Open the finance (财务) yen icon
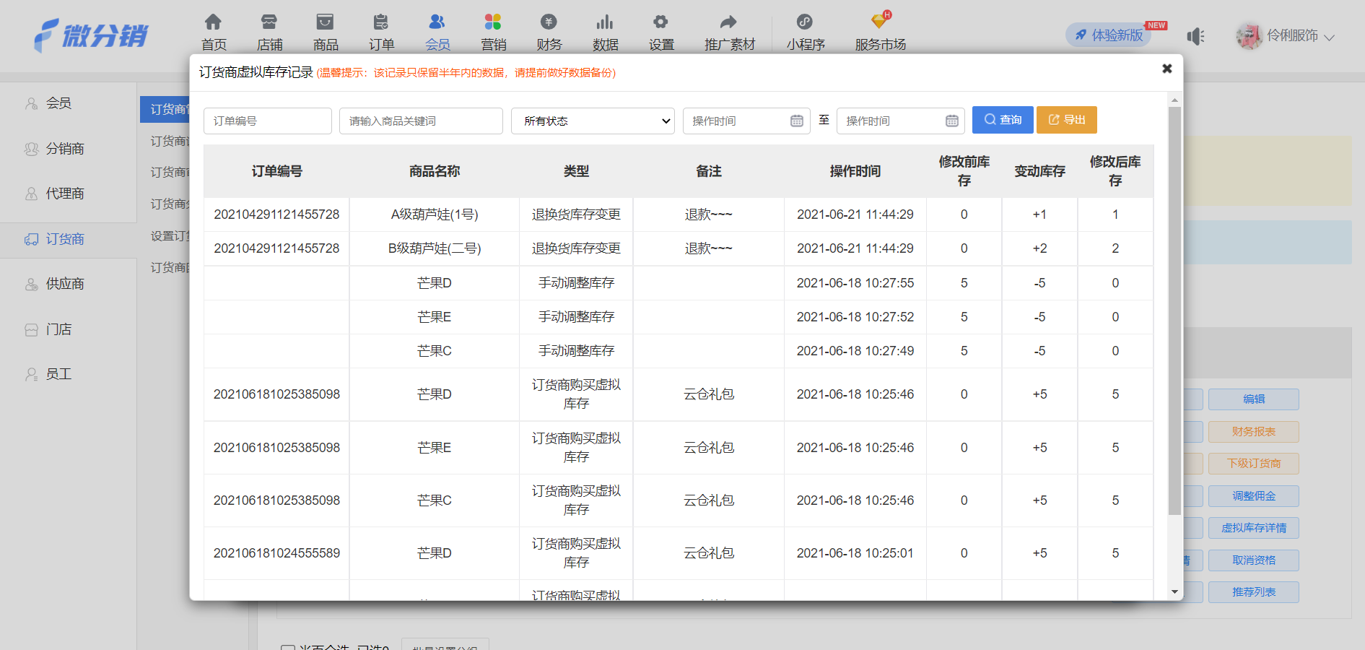Image resolution: width=1365 pixels, height=650 pixels. coord(549,22)
